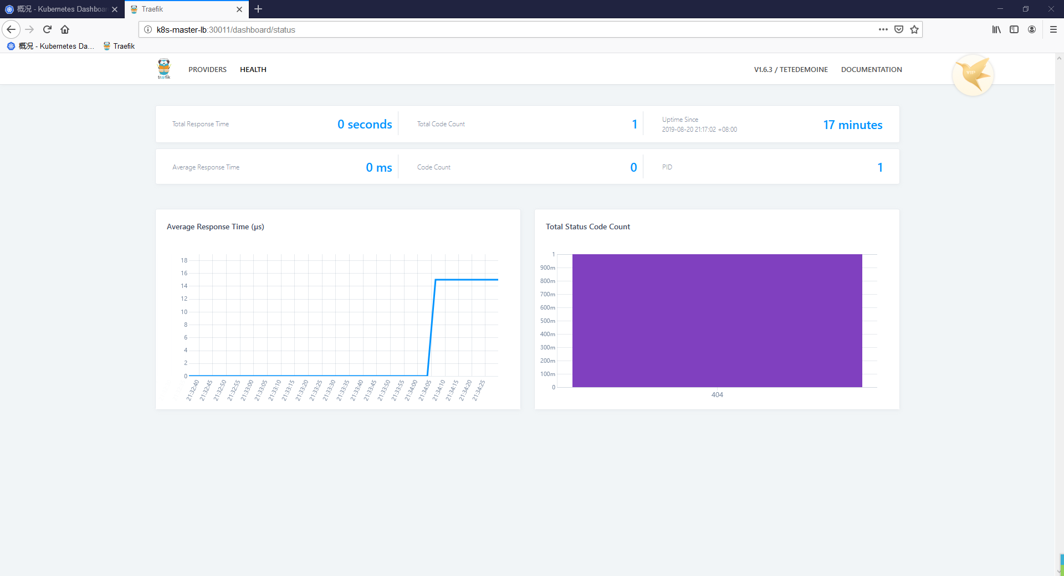This screenshot has height=576, width=1064.
Task: Open the Documentation link
Action: click(x=872, y=69)
